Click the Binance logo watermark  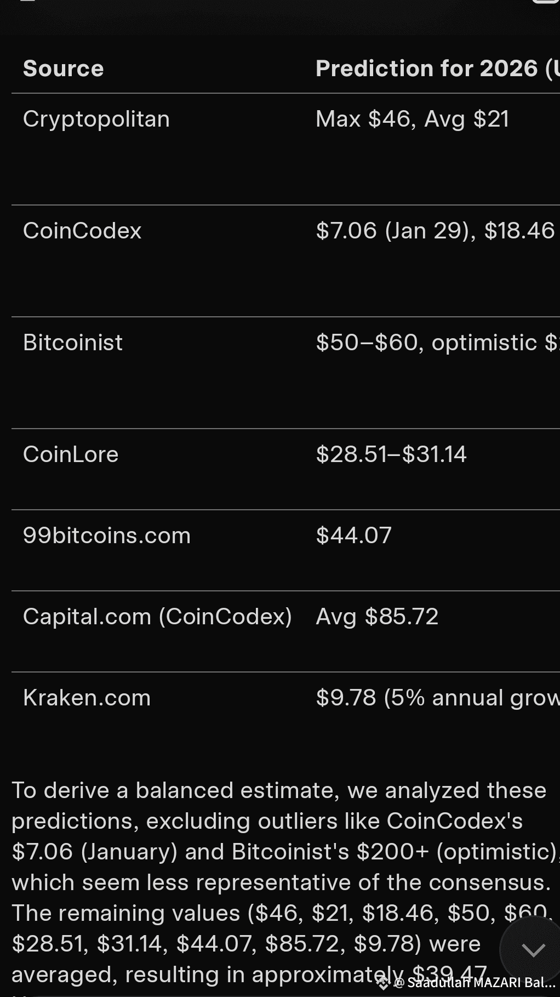[383, 983]
